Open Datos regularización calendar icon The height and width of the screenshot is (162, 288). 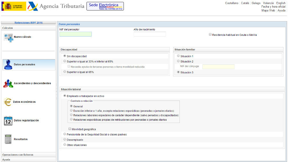pyautogui.click(x=8, y=120)
